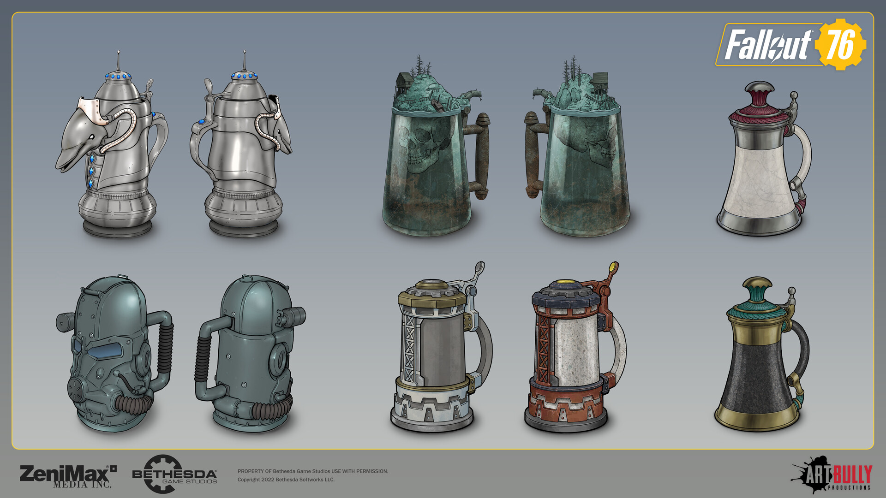Select the red and blue girder stein
This screenshot has width=886, height=498.
click(575, 347)
